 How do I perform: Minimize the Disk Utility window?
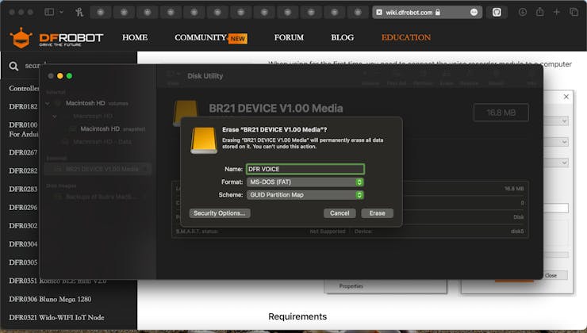[60, 76]
